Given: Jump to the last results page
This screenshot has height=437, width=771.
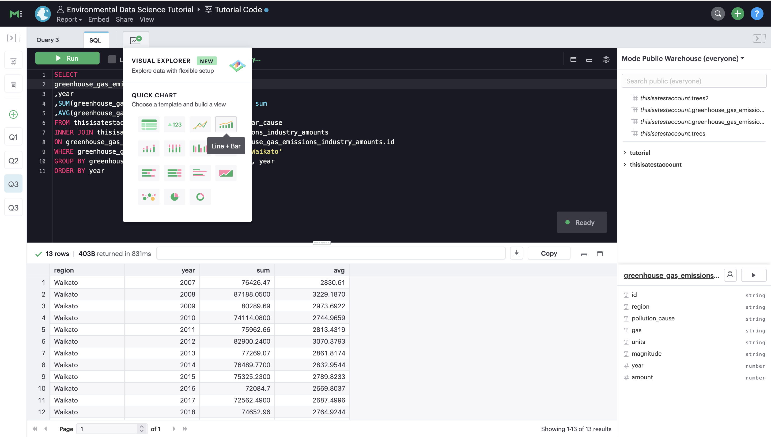Looking at the screenshot, I should [185, 429].
